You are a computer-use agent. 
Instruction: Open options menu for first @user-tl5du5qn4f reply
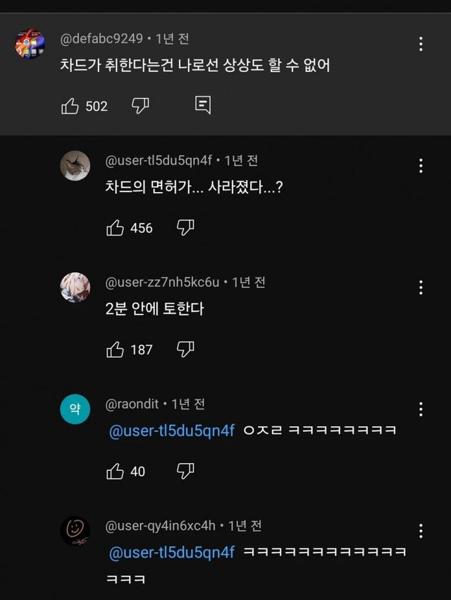[x=421, y=166]
